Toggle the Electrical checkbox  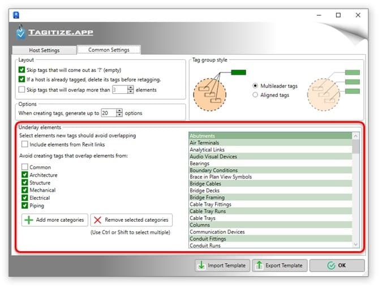pyautogui.click(x=24, y=197)
